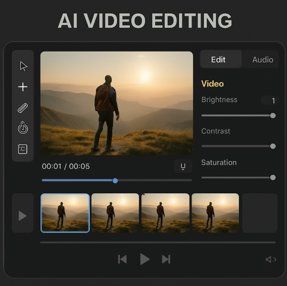Click the empty clip slot in the timeline
Image resolution: width=287 pixels, height=286 pixels.
[x=259, y=213]
